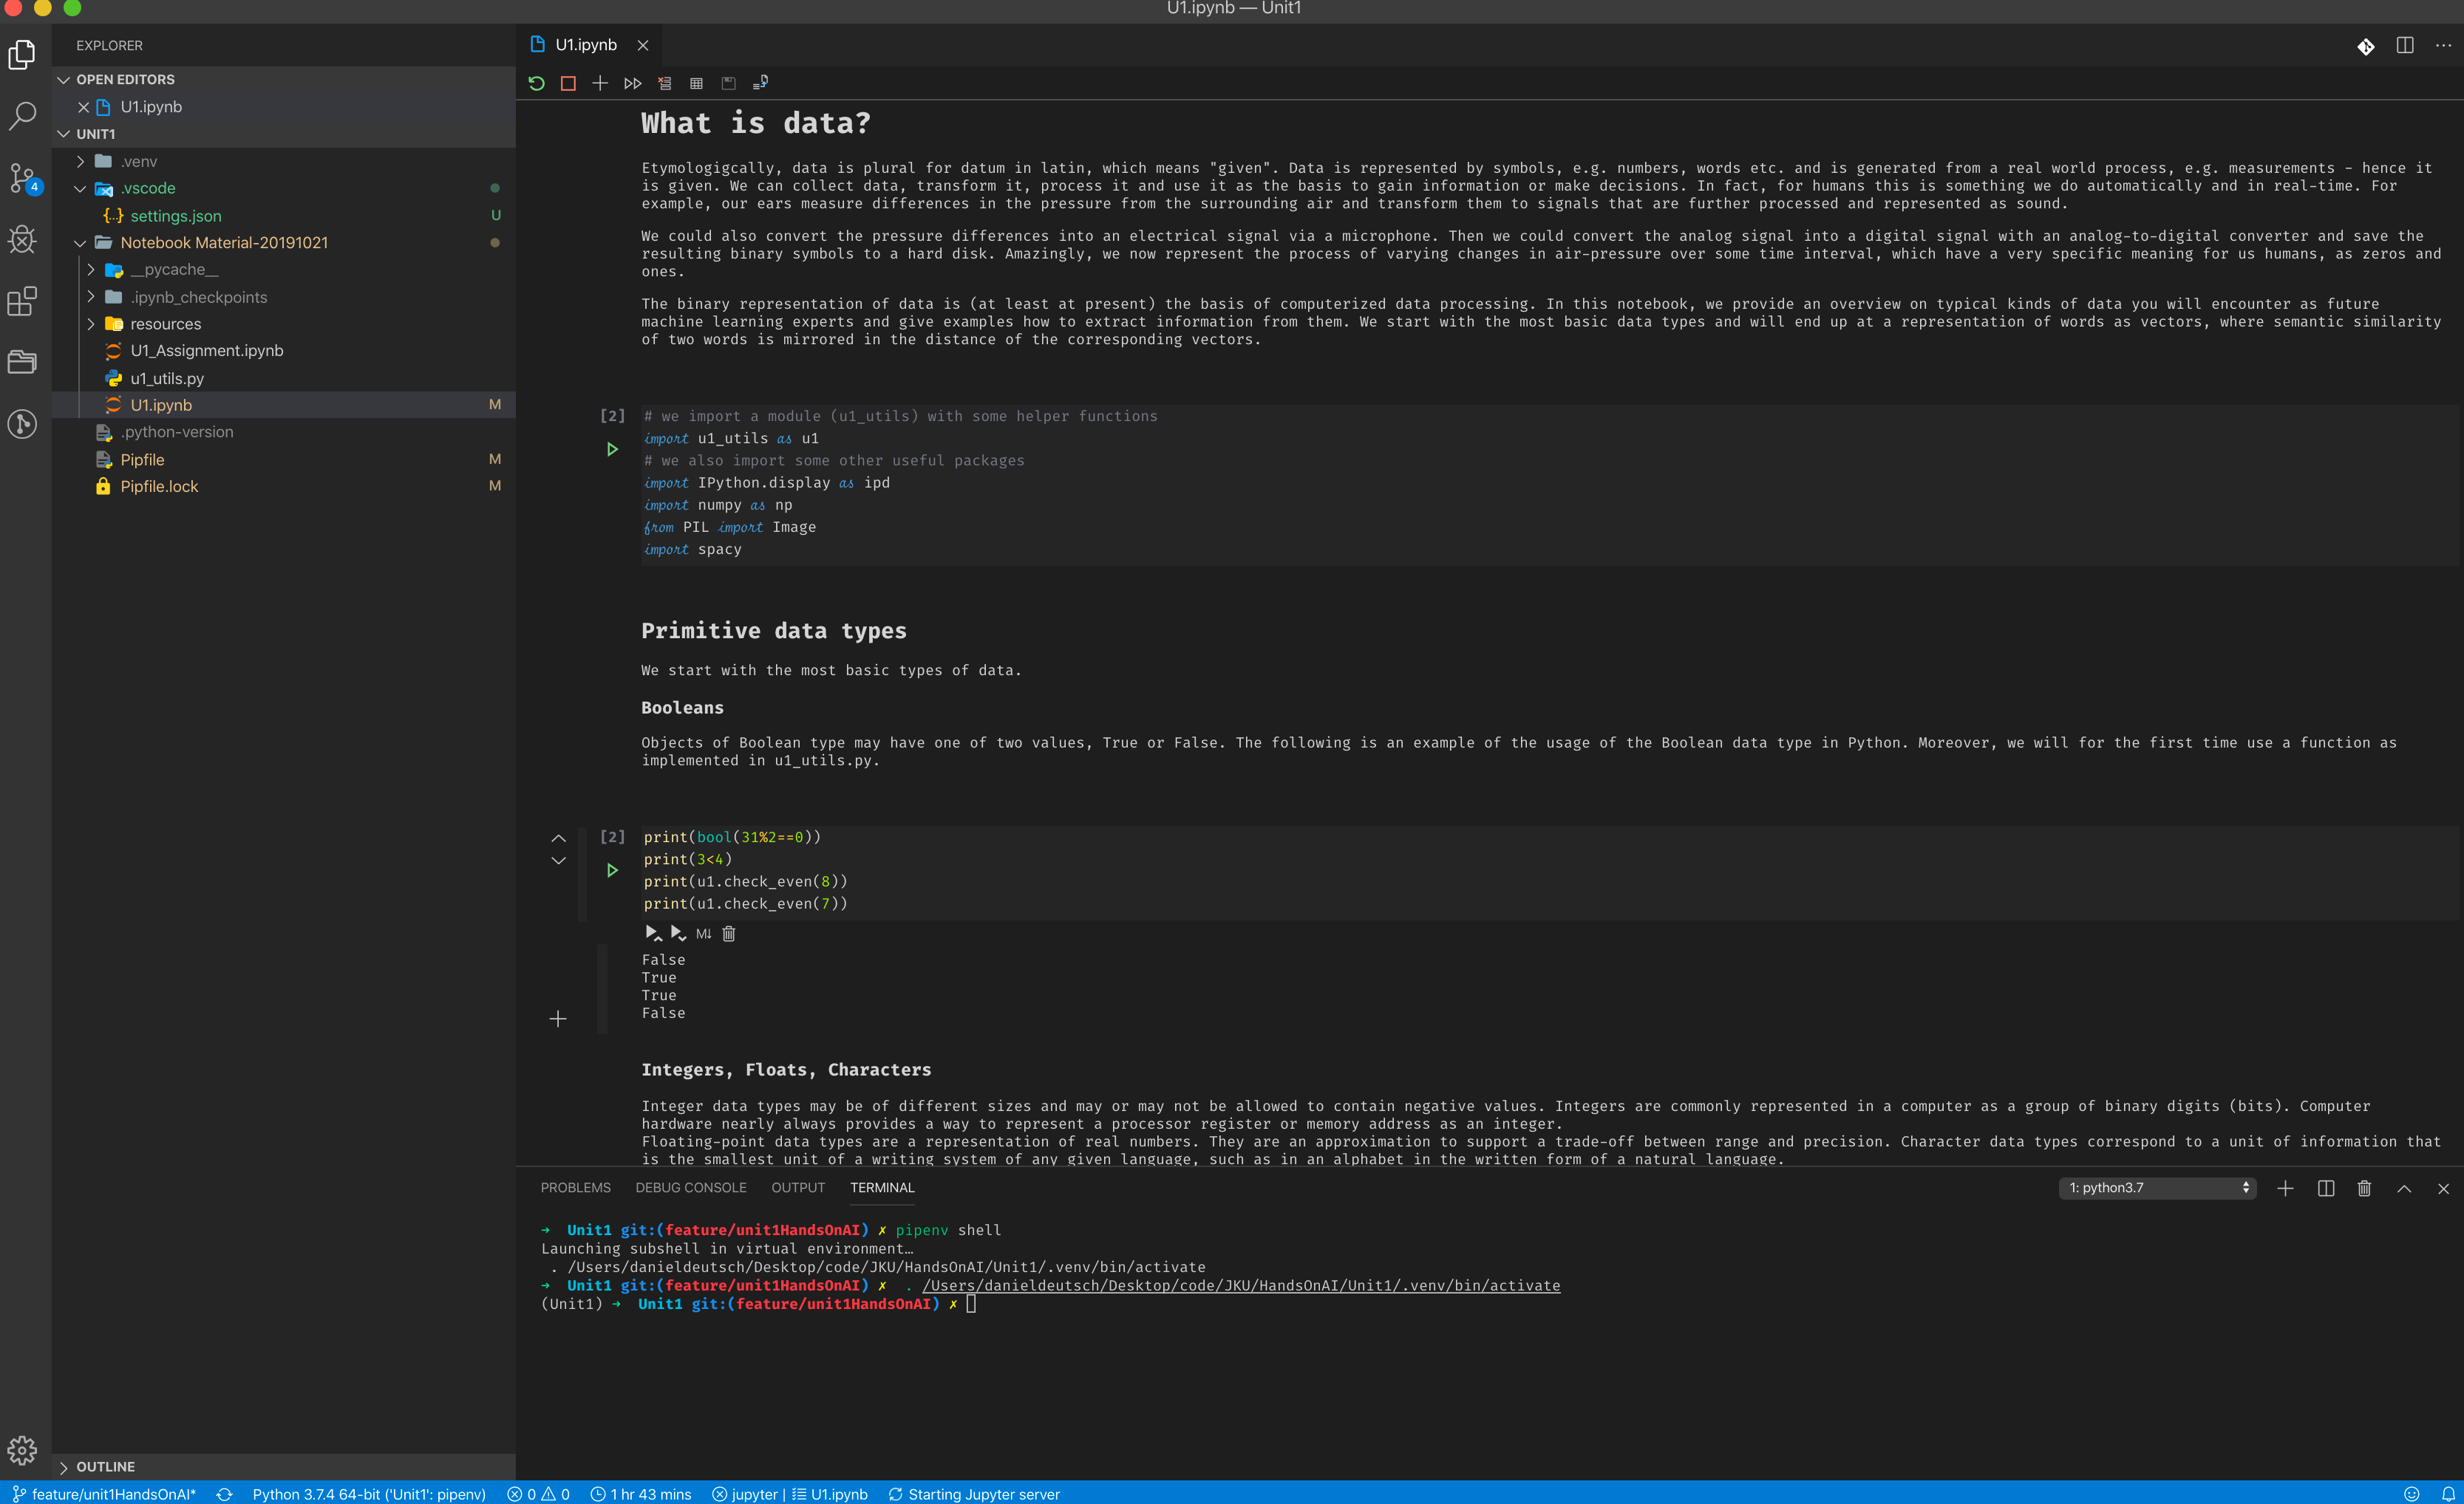Delete the selected cell with trash icon
The height and width of the screenshot is (1504, 2464).
[729, 934]
